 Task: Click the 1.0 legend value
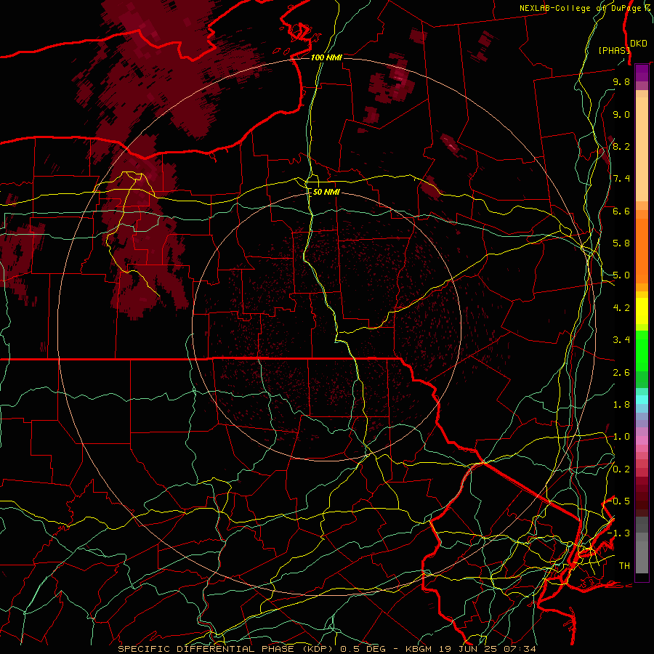pos(621,437)
